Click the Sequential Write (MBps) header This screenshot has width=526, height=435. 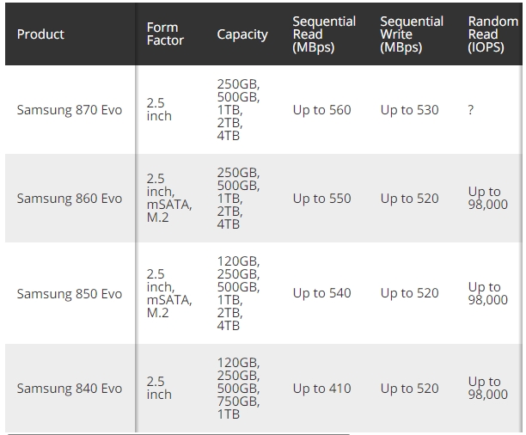pyautogui.click(x=412, y=34)
